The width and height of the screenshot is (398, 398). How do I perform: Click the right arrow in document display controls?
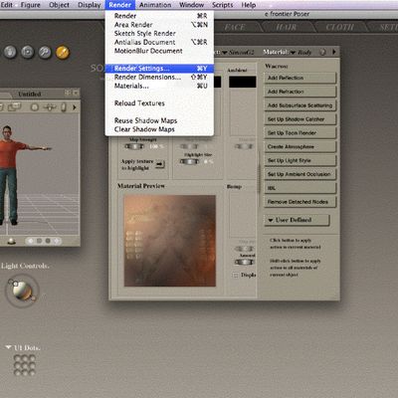(x=56, y=241)
